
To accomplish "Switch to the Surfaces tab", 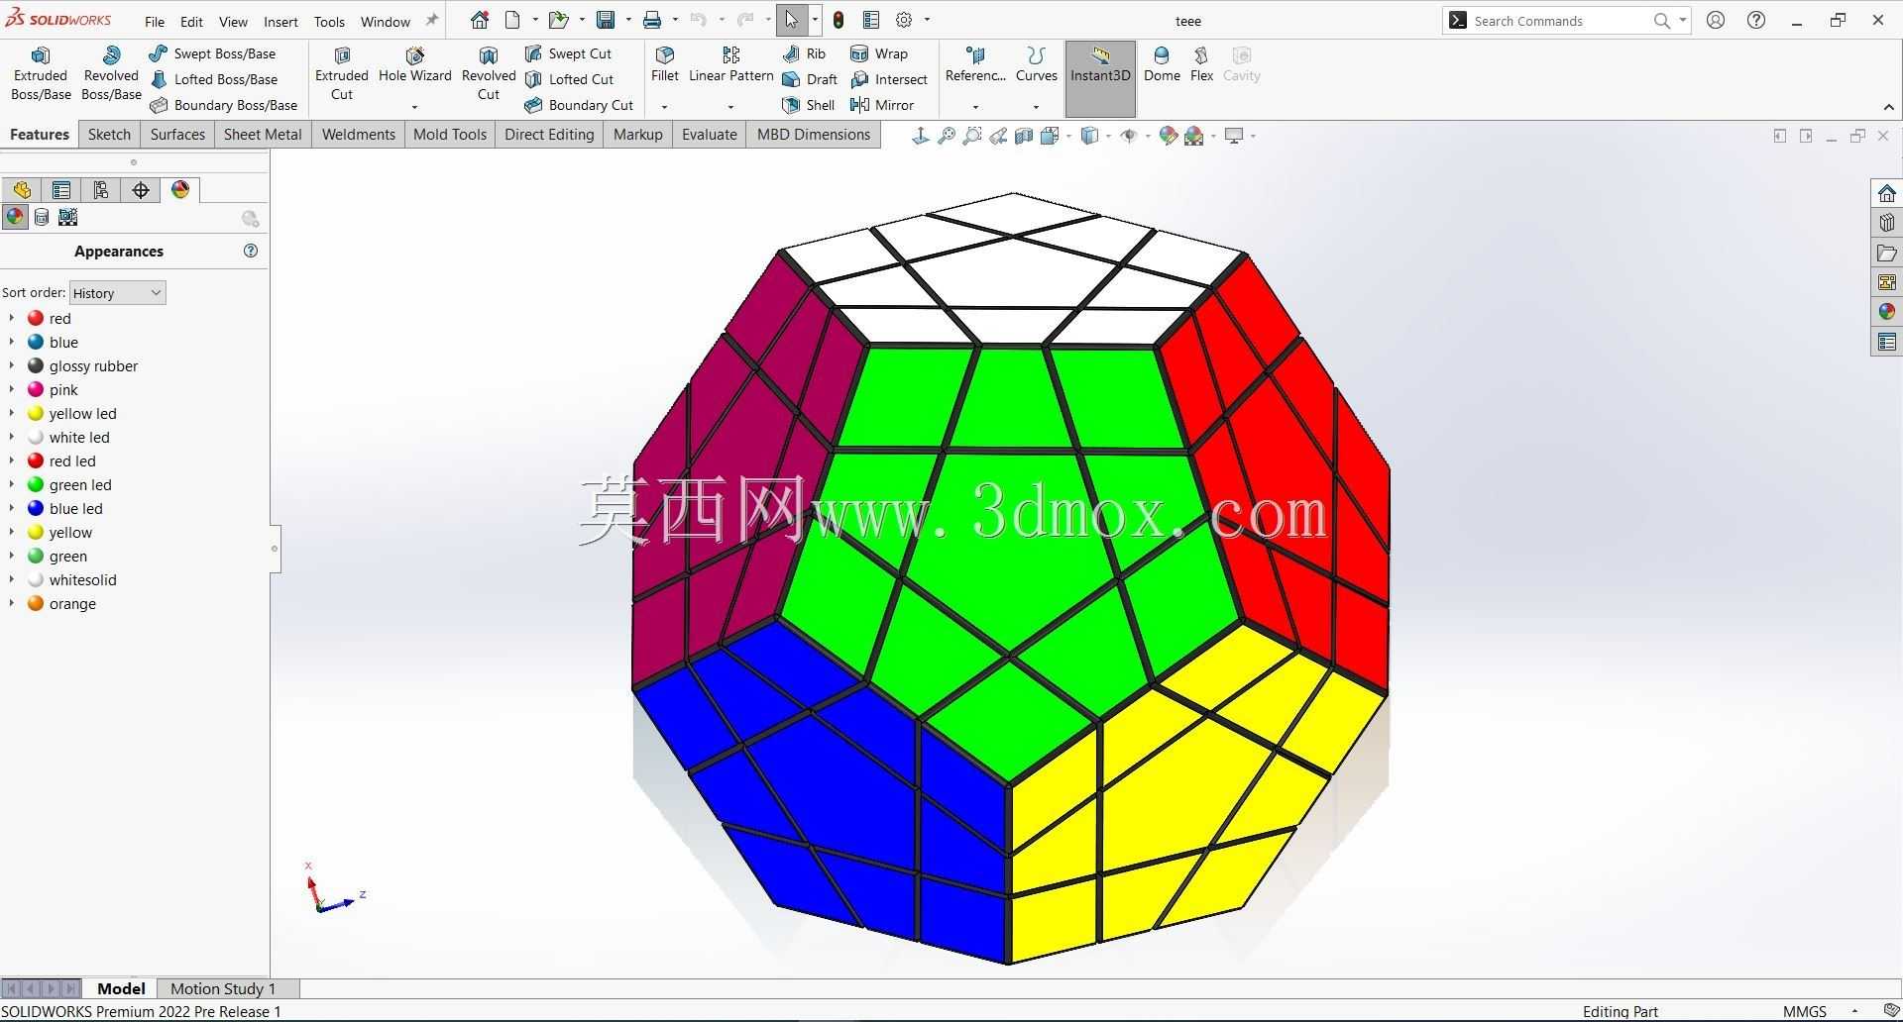I will pos(177,135).
